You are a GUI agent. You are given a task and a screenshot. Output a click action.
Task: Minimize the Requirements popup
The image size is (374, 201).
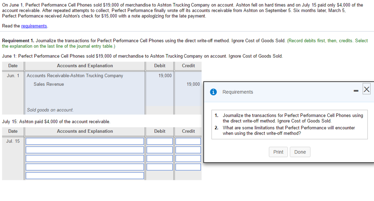click(x=356, y=91)
